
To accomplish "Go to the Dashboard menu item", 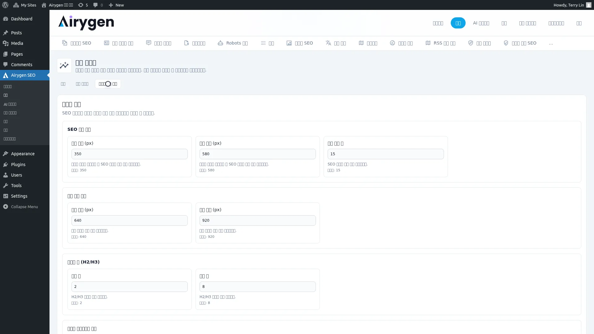I will point(25,19).
